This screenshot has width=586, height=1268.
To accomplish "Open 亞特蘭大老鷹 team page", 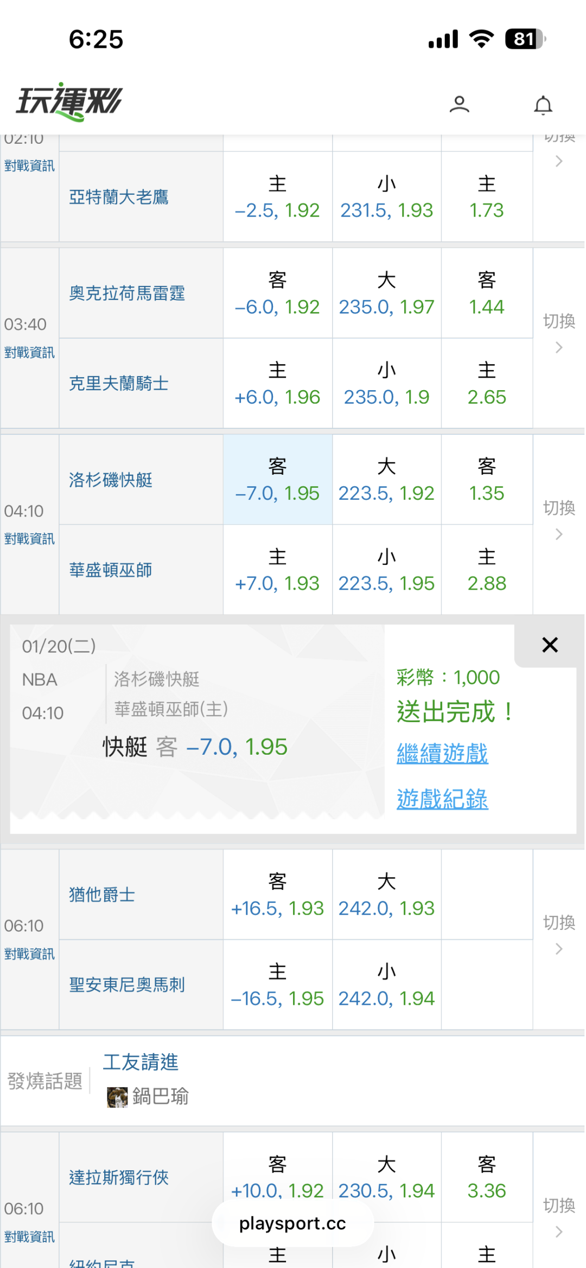I will coord(119,197).
